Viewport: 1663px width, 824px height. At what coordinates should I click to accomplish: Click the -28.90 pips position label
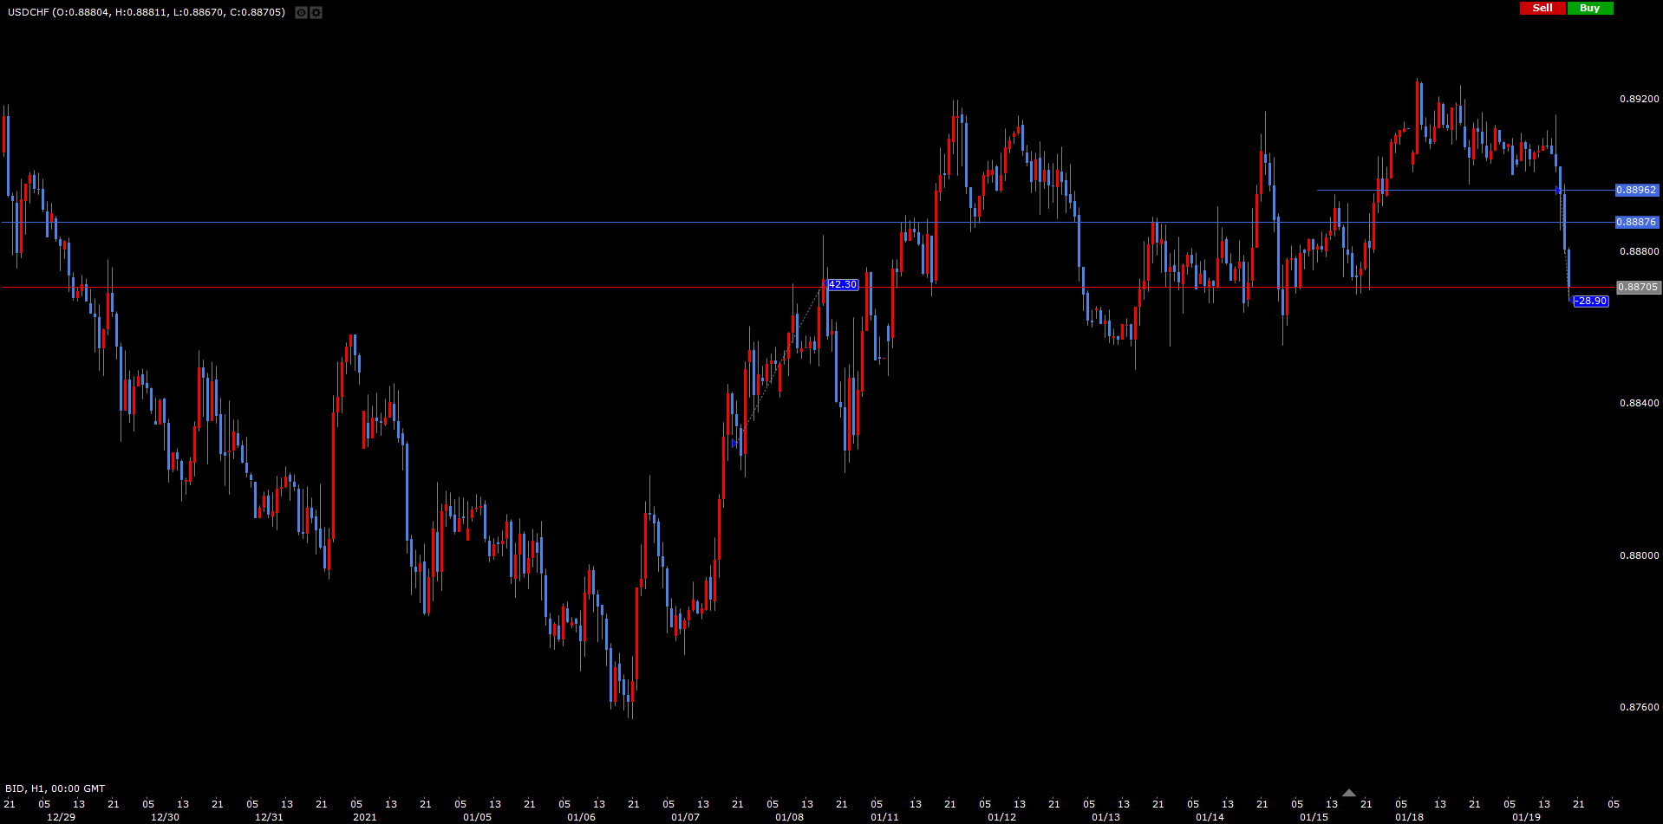[1591, 301]
